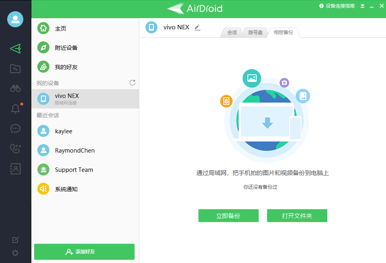Switch to the 拨号盘 dialpad tab

click(255, 33)
